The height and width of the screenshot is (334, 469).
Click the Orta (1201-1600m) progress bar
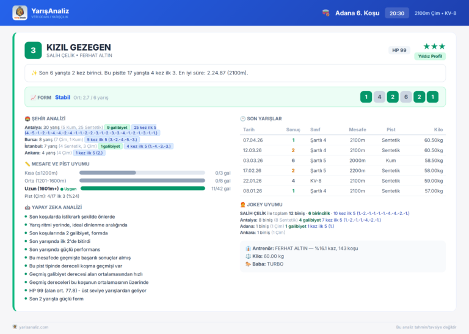point(142,181)
